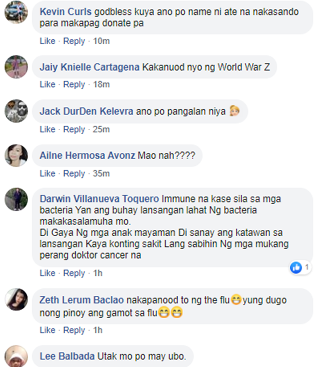Open the Kevin Curls name link

click(65, 12)
